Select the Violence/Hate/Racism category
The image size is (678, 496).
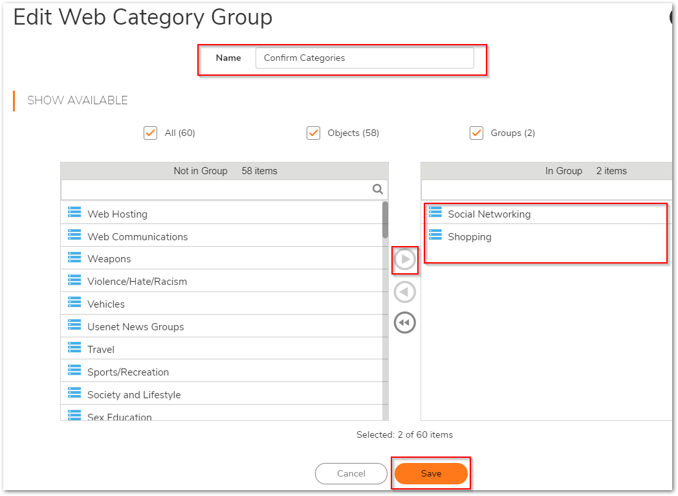click(x=137, y=282)
